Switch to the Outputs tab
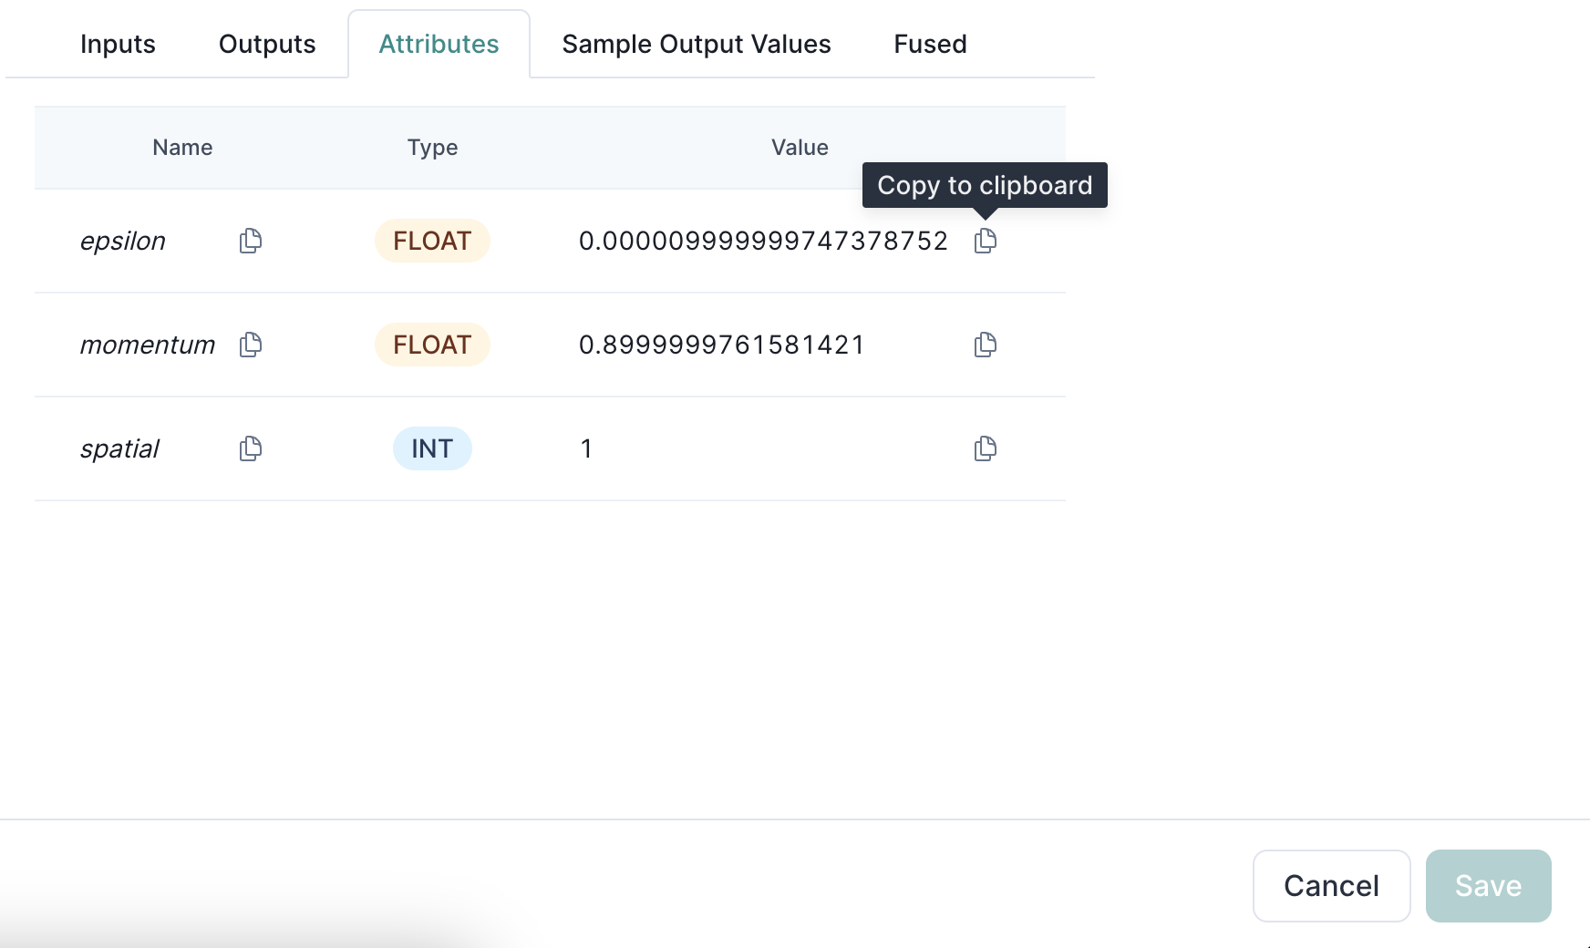Screen dimensions: 1590x948 pos(266,43)
